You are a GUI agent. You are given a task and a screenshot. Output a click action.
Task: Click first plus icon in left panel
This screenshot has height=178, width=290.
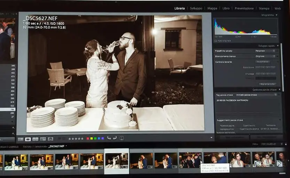pos(13,127)
